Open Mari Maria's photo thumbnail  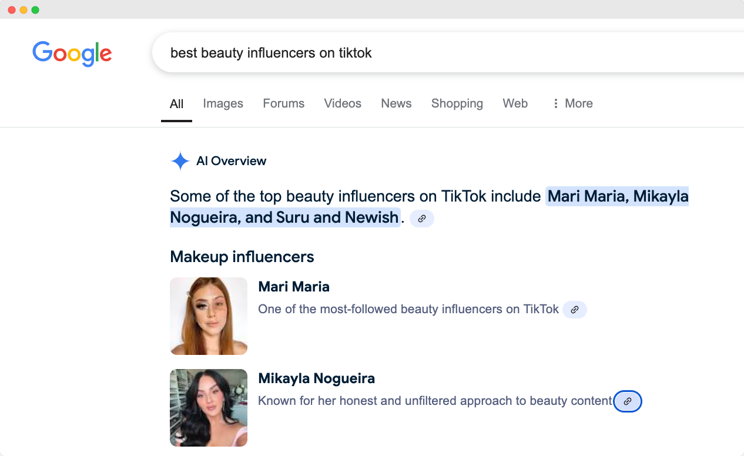point(209,316)
